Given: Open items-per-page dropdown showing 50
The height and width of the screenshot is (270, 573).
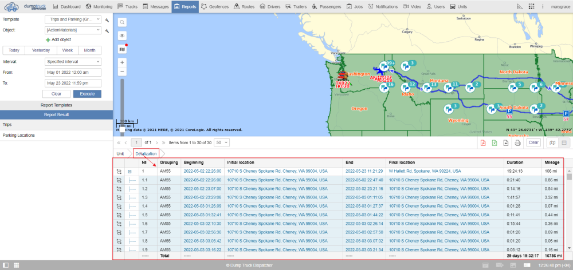Looking at the screenshot, I should [x=221, y=142].
